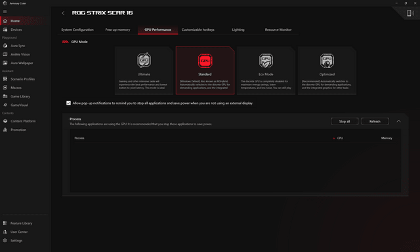Click the device icon at the top right
This screenshot has width=420, height=252.
(409, 13)
